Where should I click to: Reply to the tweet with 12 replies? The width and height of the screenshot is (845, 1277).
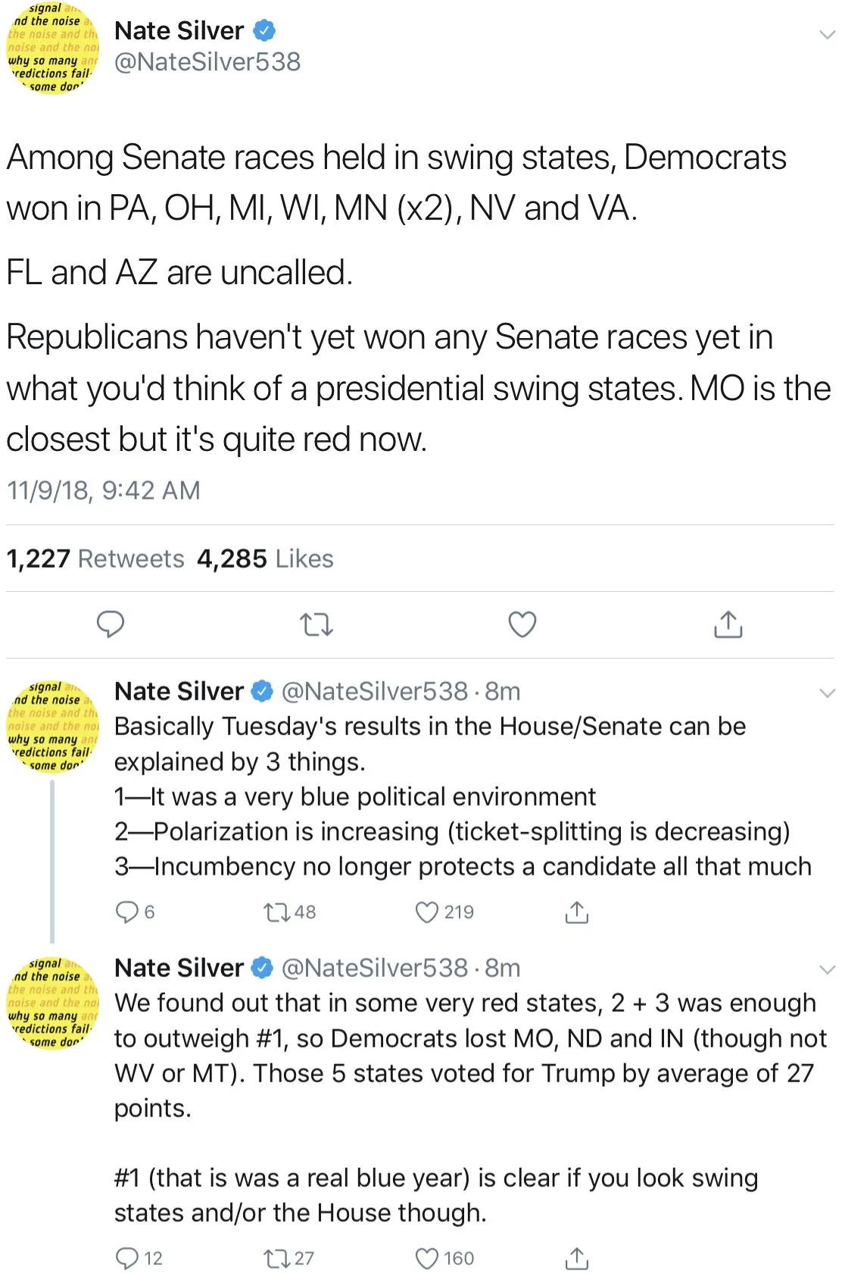(x=126, y=1258)
